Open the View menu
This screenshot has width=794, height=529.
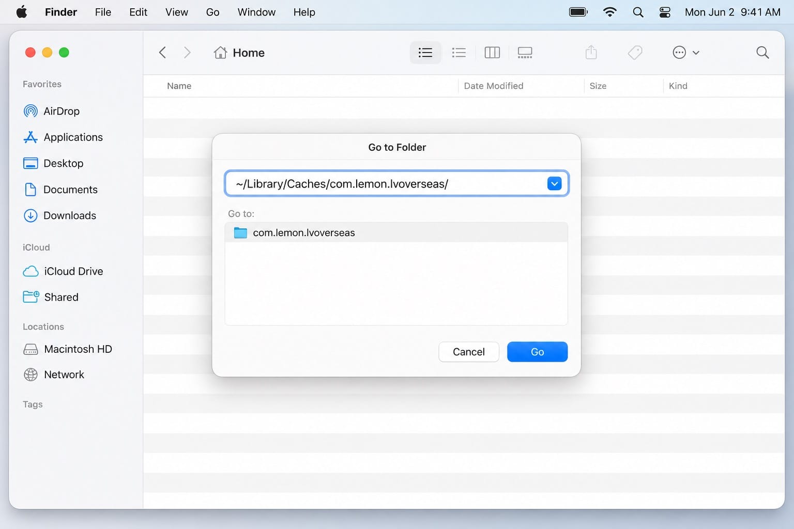[177, 12]
